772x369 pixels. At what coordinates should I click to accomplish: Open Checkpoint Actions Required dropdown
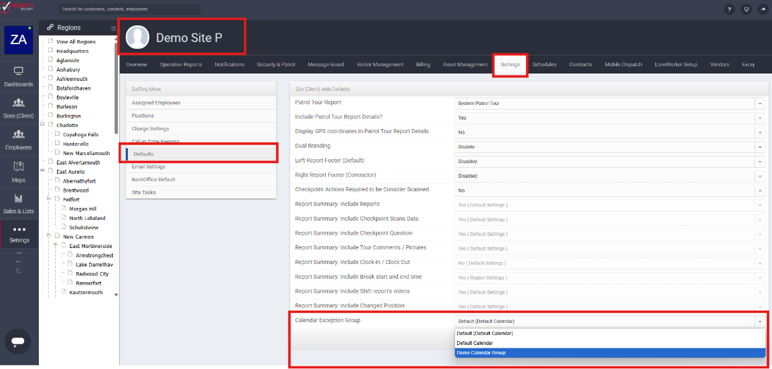(610, 190)
